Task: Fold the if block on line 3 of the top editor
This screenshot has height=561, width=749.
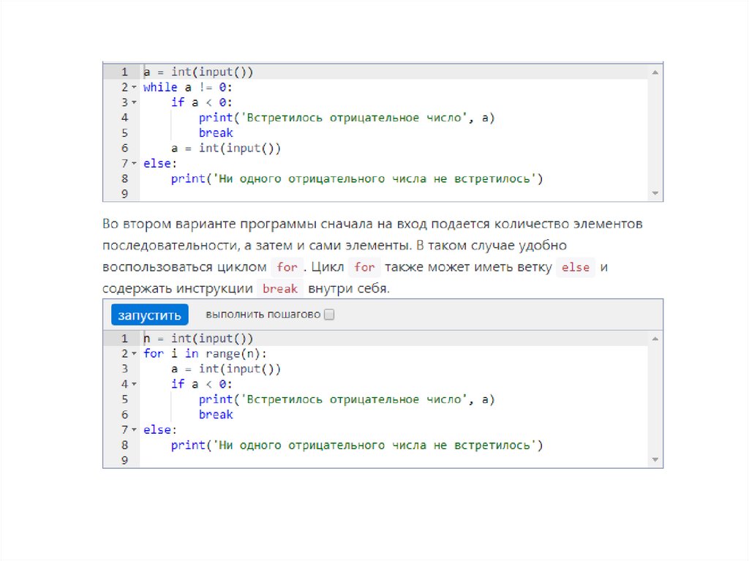Action: pos(135,102)
